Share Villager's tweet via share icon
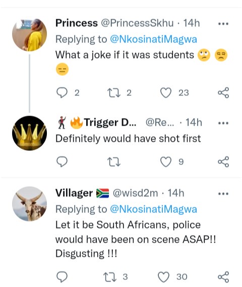The width and height of the screenshot is (242, 287). click(x=223, y=277)
